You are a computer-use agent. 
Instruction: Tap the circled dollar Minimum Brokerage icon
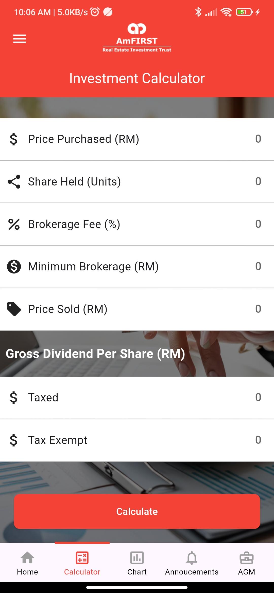coord(14,267)
